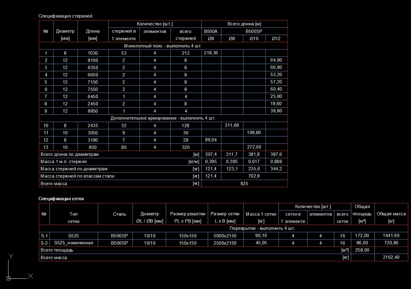Select the 'S525_измененная' mesh type cell
Screen dimensions: 411x289
74,243
